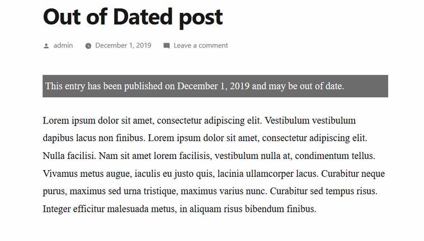Open the December 1, 2019 date link
Image resolution: width=424 pixels, height=241 pixels.
[x=123, y=45]
